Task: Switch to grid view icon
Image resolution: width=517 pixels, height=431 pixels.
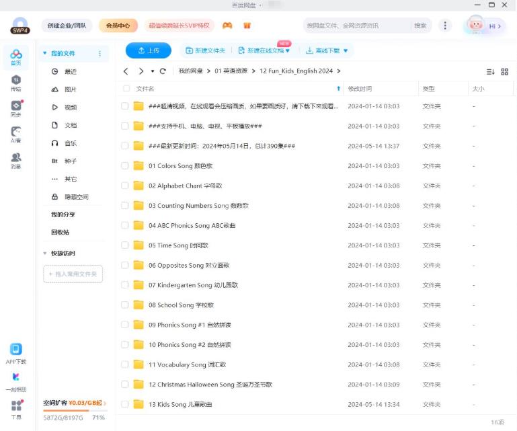Action: tap(504, 71)
